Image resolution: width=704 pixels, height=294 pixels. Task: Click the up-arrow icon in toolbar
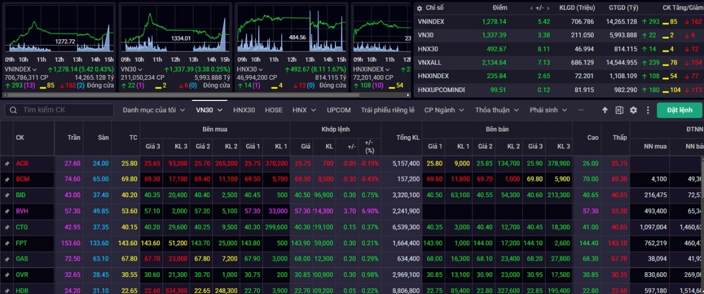tap(605, 110)
